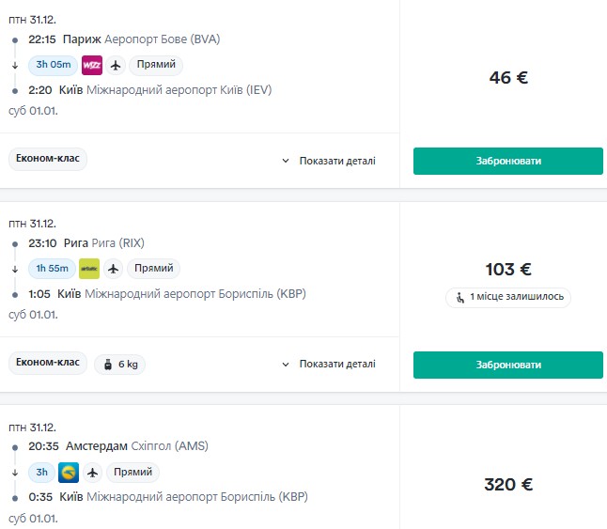Click the airBaltic airline logo
Viewport: 607px width, 529px height.
pyautogui.click(x=89, y=269)
